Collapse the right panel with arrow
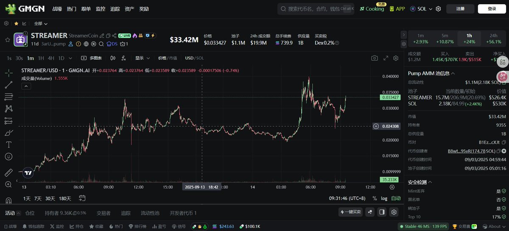 pos(403,36)
